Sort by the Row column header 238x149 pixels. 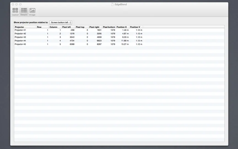point(43,27)
